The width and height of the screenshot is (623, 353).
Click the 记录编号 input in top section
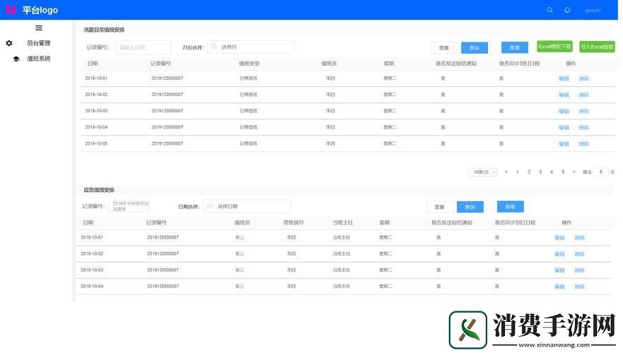click(x=143, y=47)
